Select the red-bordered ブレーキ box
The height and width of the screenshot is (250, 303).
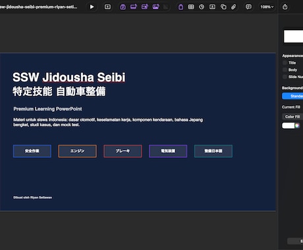[x=123, y=151]
